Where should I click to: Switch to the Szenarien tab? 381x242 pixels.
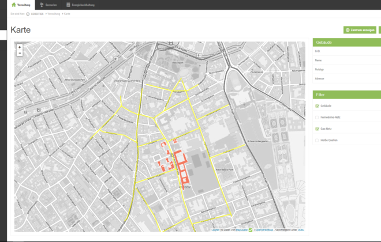point(48,5)
